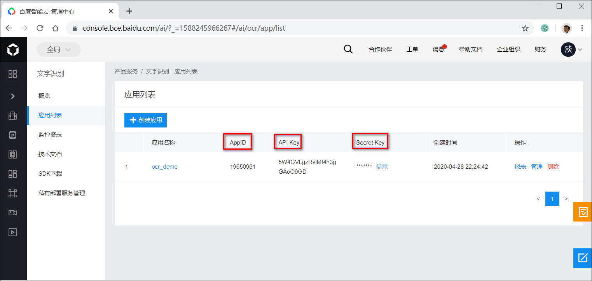Go to the next page arrow in pagination
Viewport: 592px width, 281px height.
tap(566, 199)
